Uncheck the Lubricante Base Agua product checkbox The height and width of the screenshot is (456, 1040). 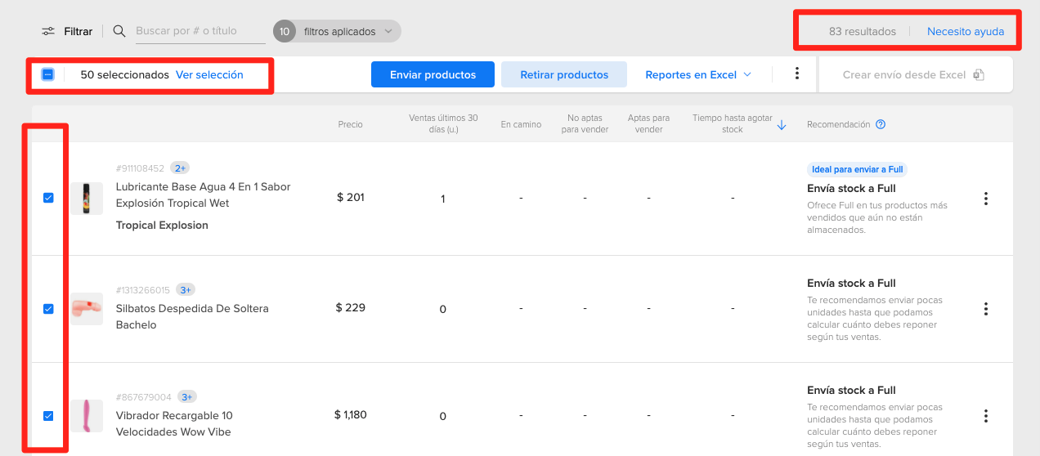[x=48, y=198]
